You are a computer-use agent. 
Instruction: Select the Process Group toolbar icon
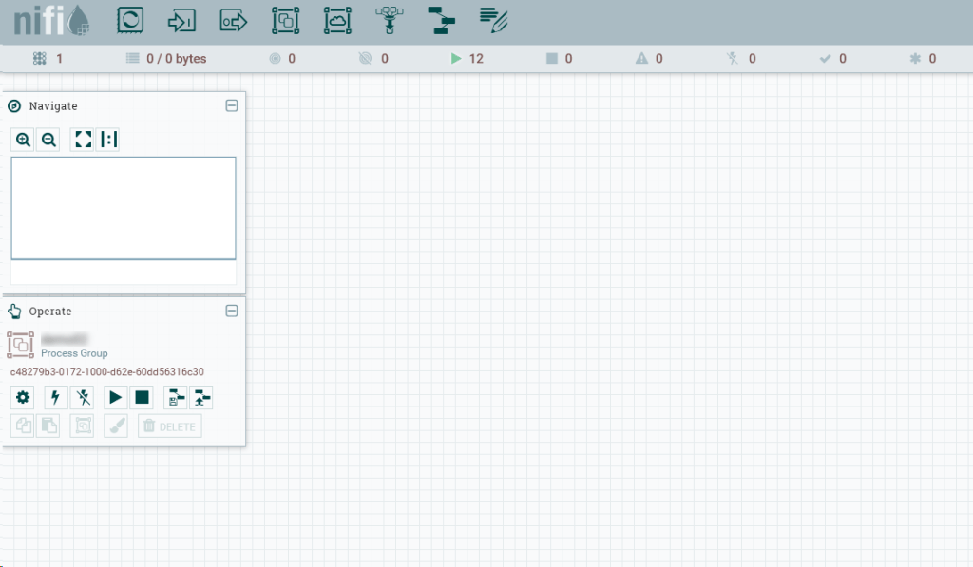tap(285, 20)
